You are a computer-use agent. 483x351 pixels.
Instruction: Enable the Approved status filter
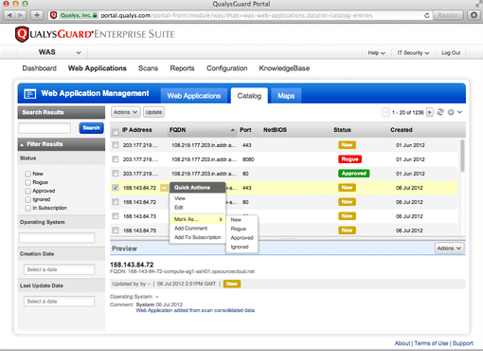[27, 191]
